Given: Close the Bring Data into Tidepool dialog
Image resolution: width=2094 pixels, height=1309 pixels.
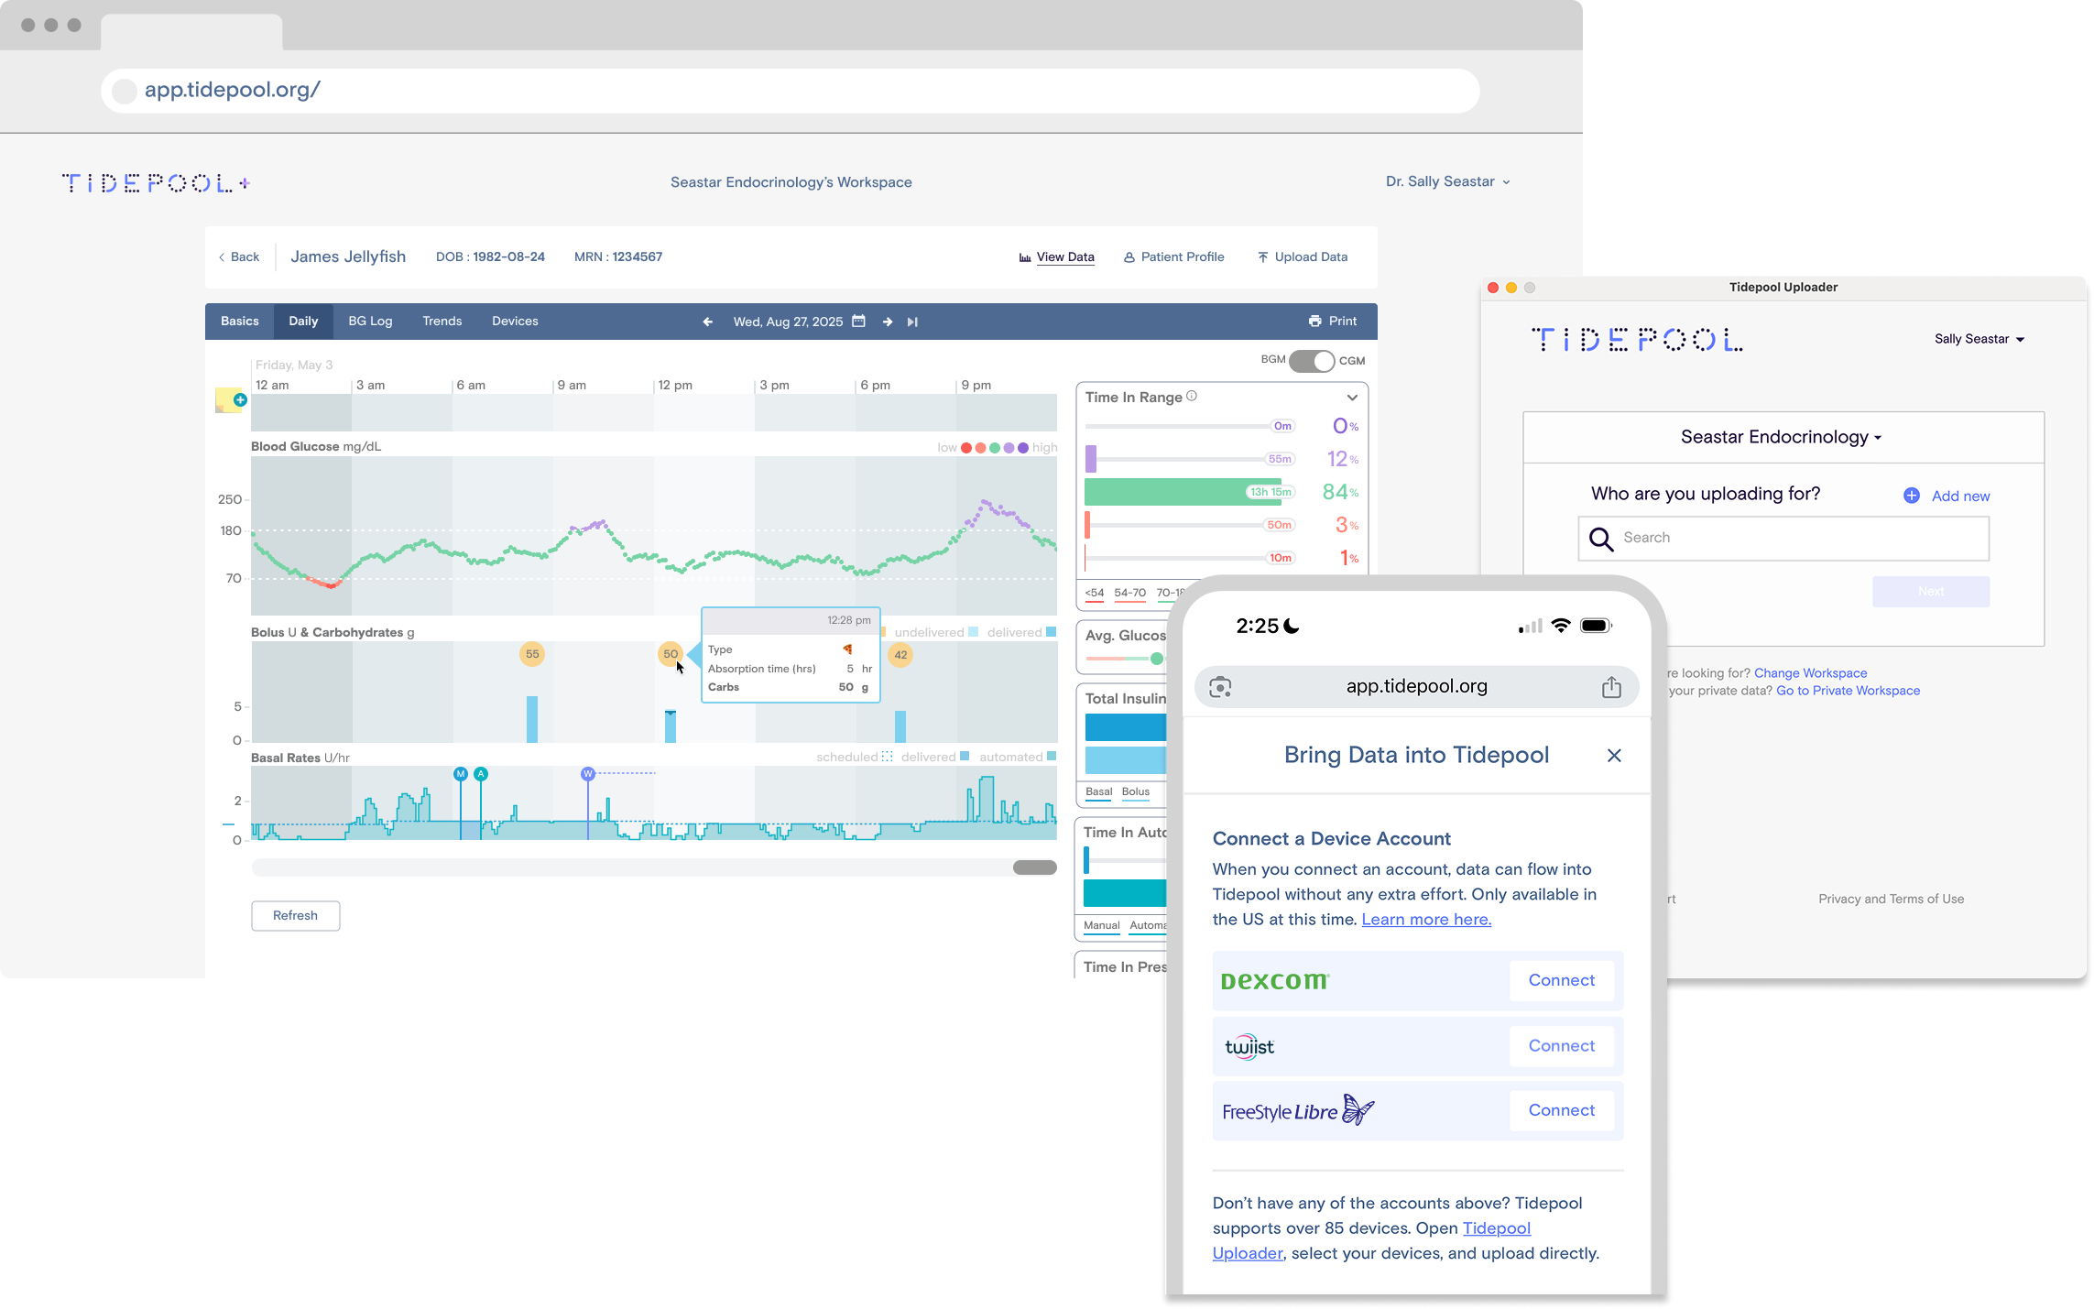Looking at the screenshot, I should (x=1614, y=756).
